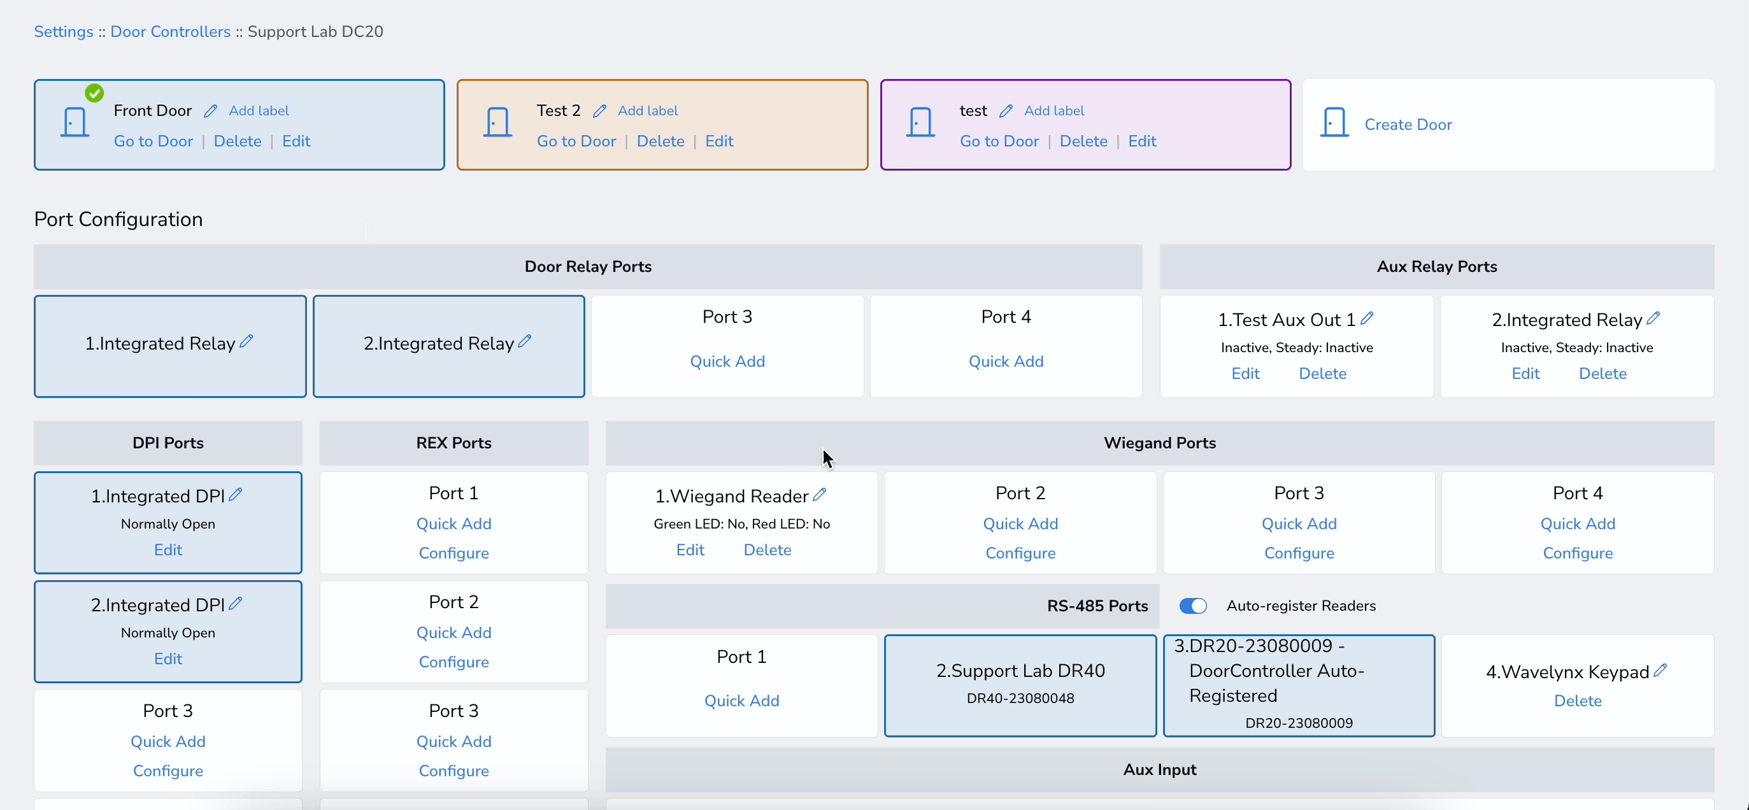Quick Add on REX Port 1
Viewport: 1749px width, 810px height.
pos(453,523)
